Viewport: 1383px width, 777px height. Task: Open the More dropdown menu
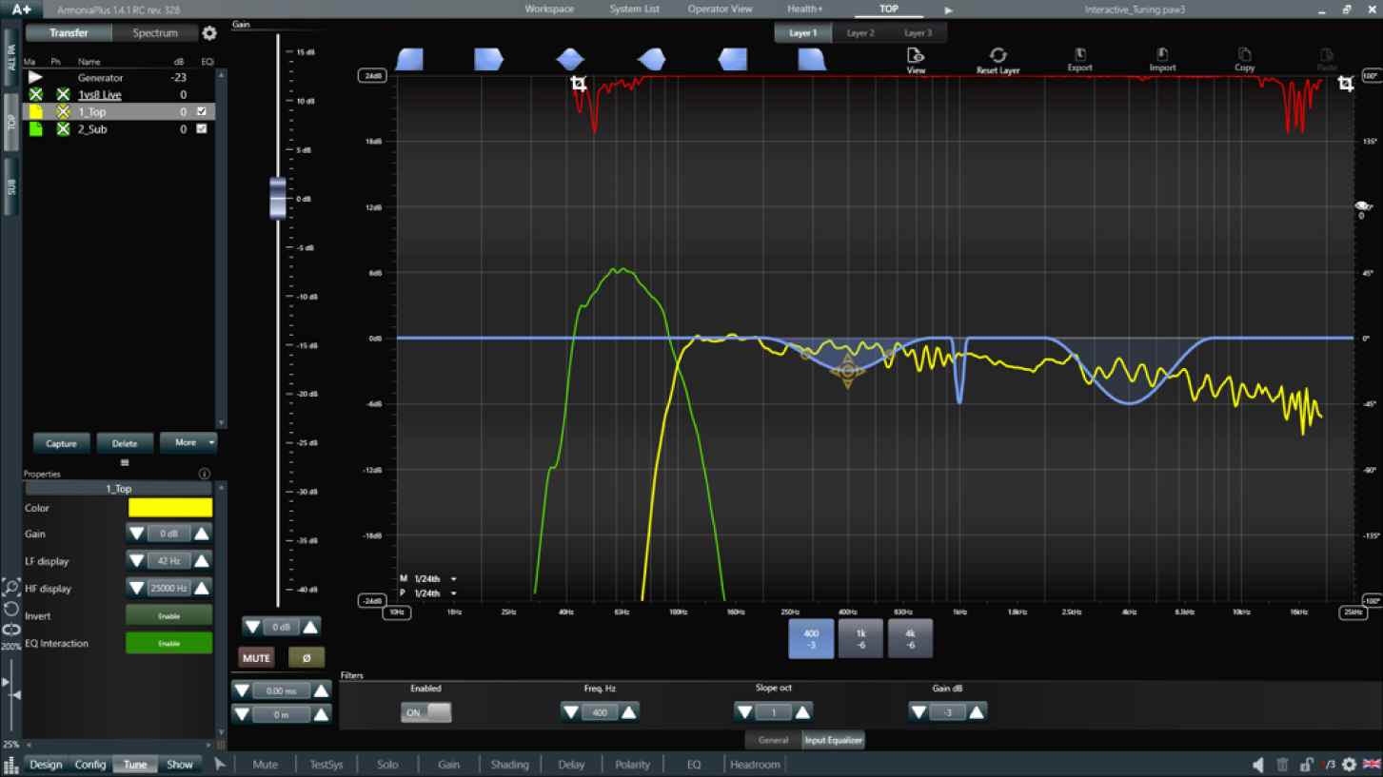tap(188, 442)
